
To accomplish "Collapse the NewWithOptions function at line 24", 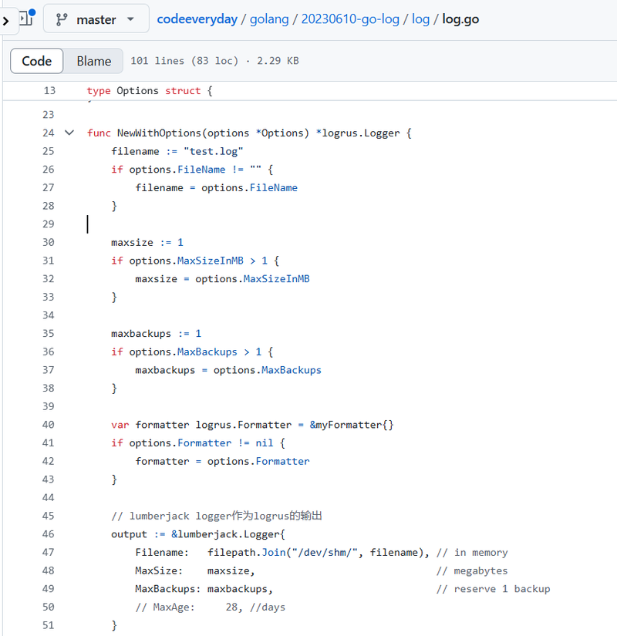I will point(69,133).
